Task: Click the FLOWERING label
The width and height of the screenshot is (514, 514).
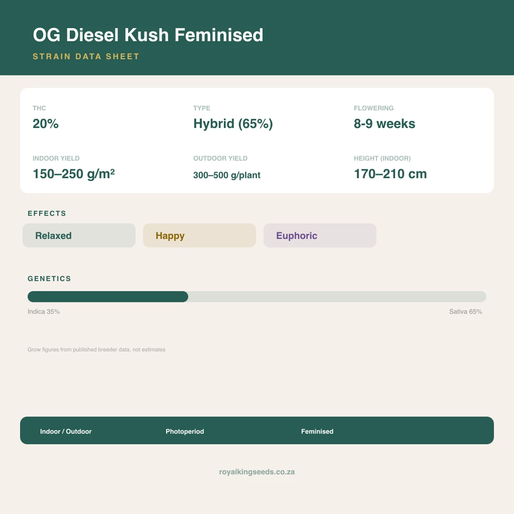Action: coord(373,108)
